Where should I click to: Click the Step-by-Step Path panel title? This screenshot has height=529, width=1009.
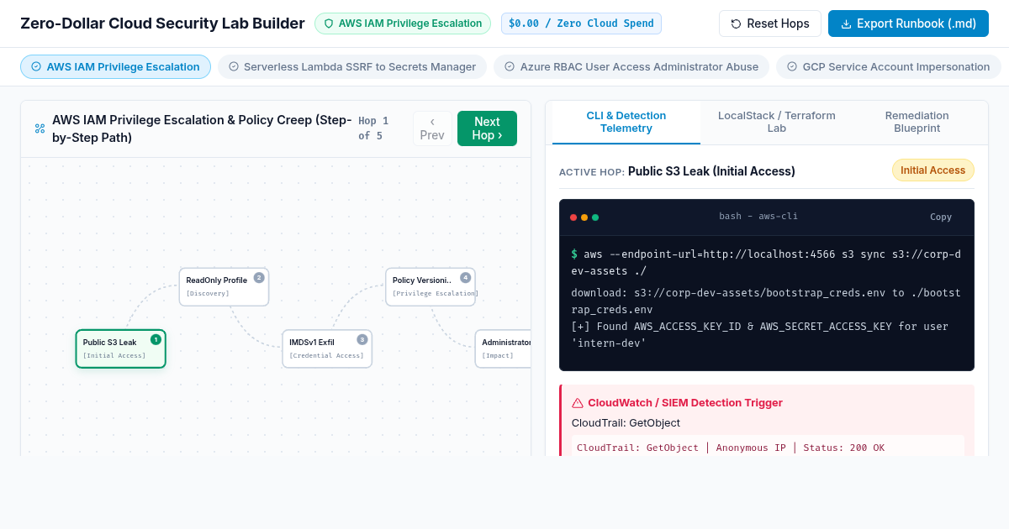coord(202,128)
